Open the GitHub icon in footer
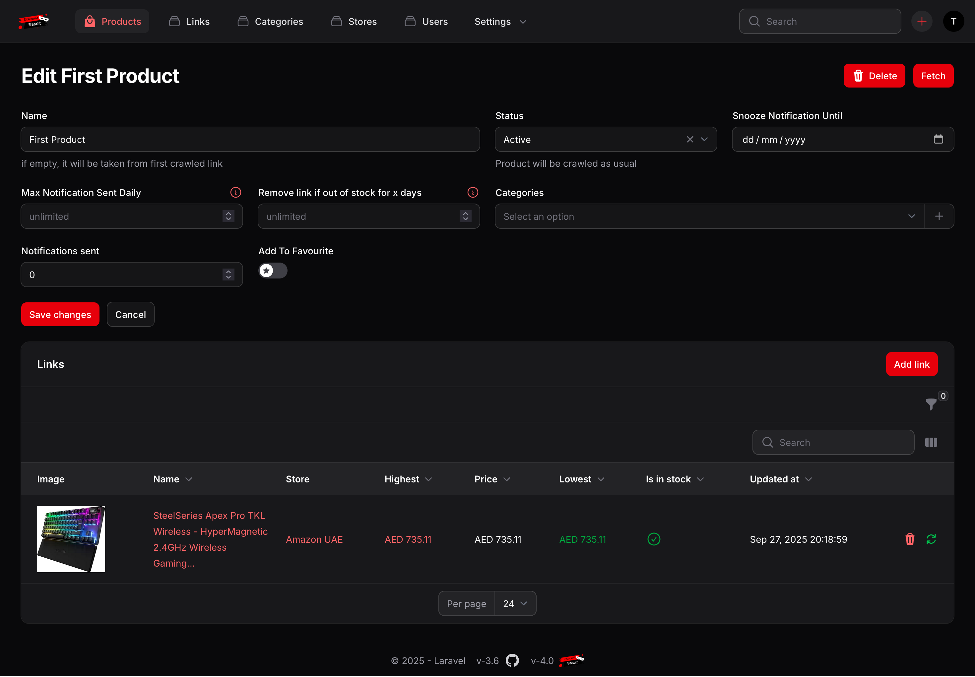The image size is (975, 677). click(x=512, y=660)
